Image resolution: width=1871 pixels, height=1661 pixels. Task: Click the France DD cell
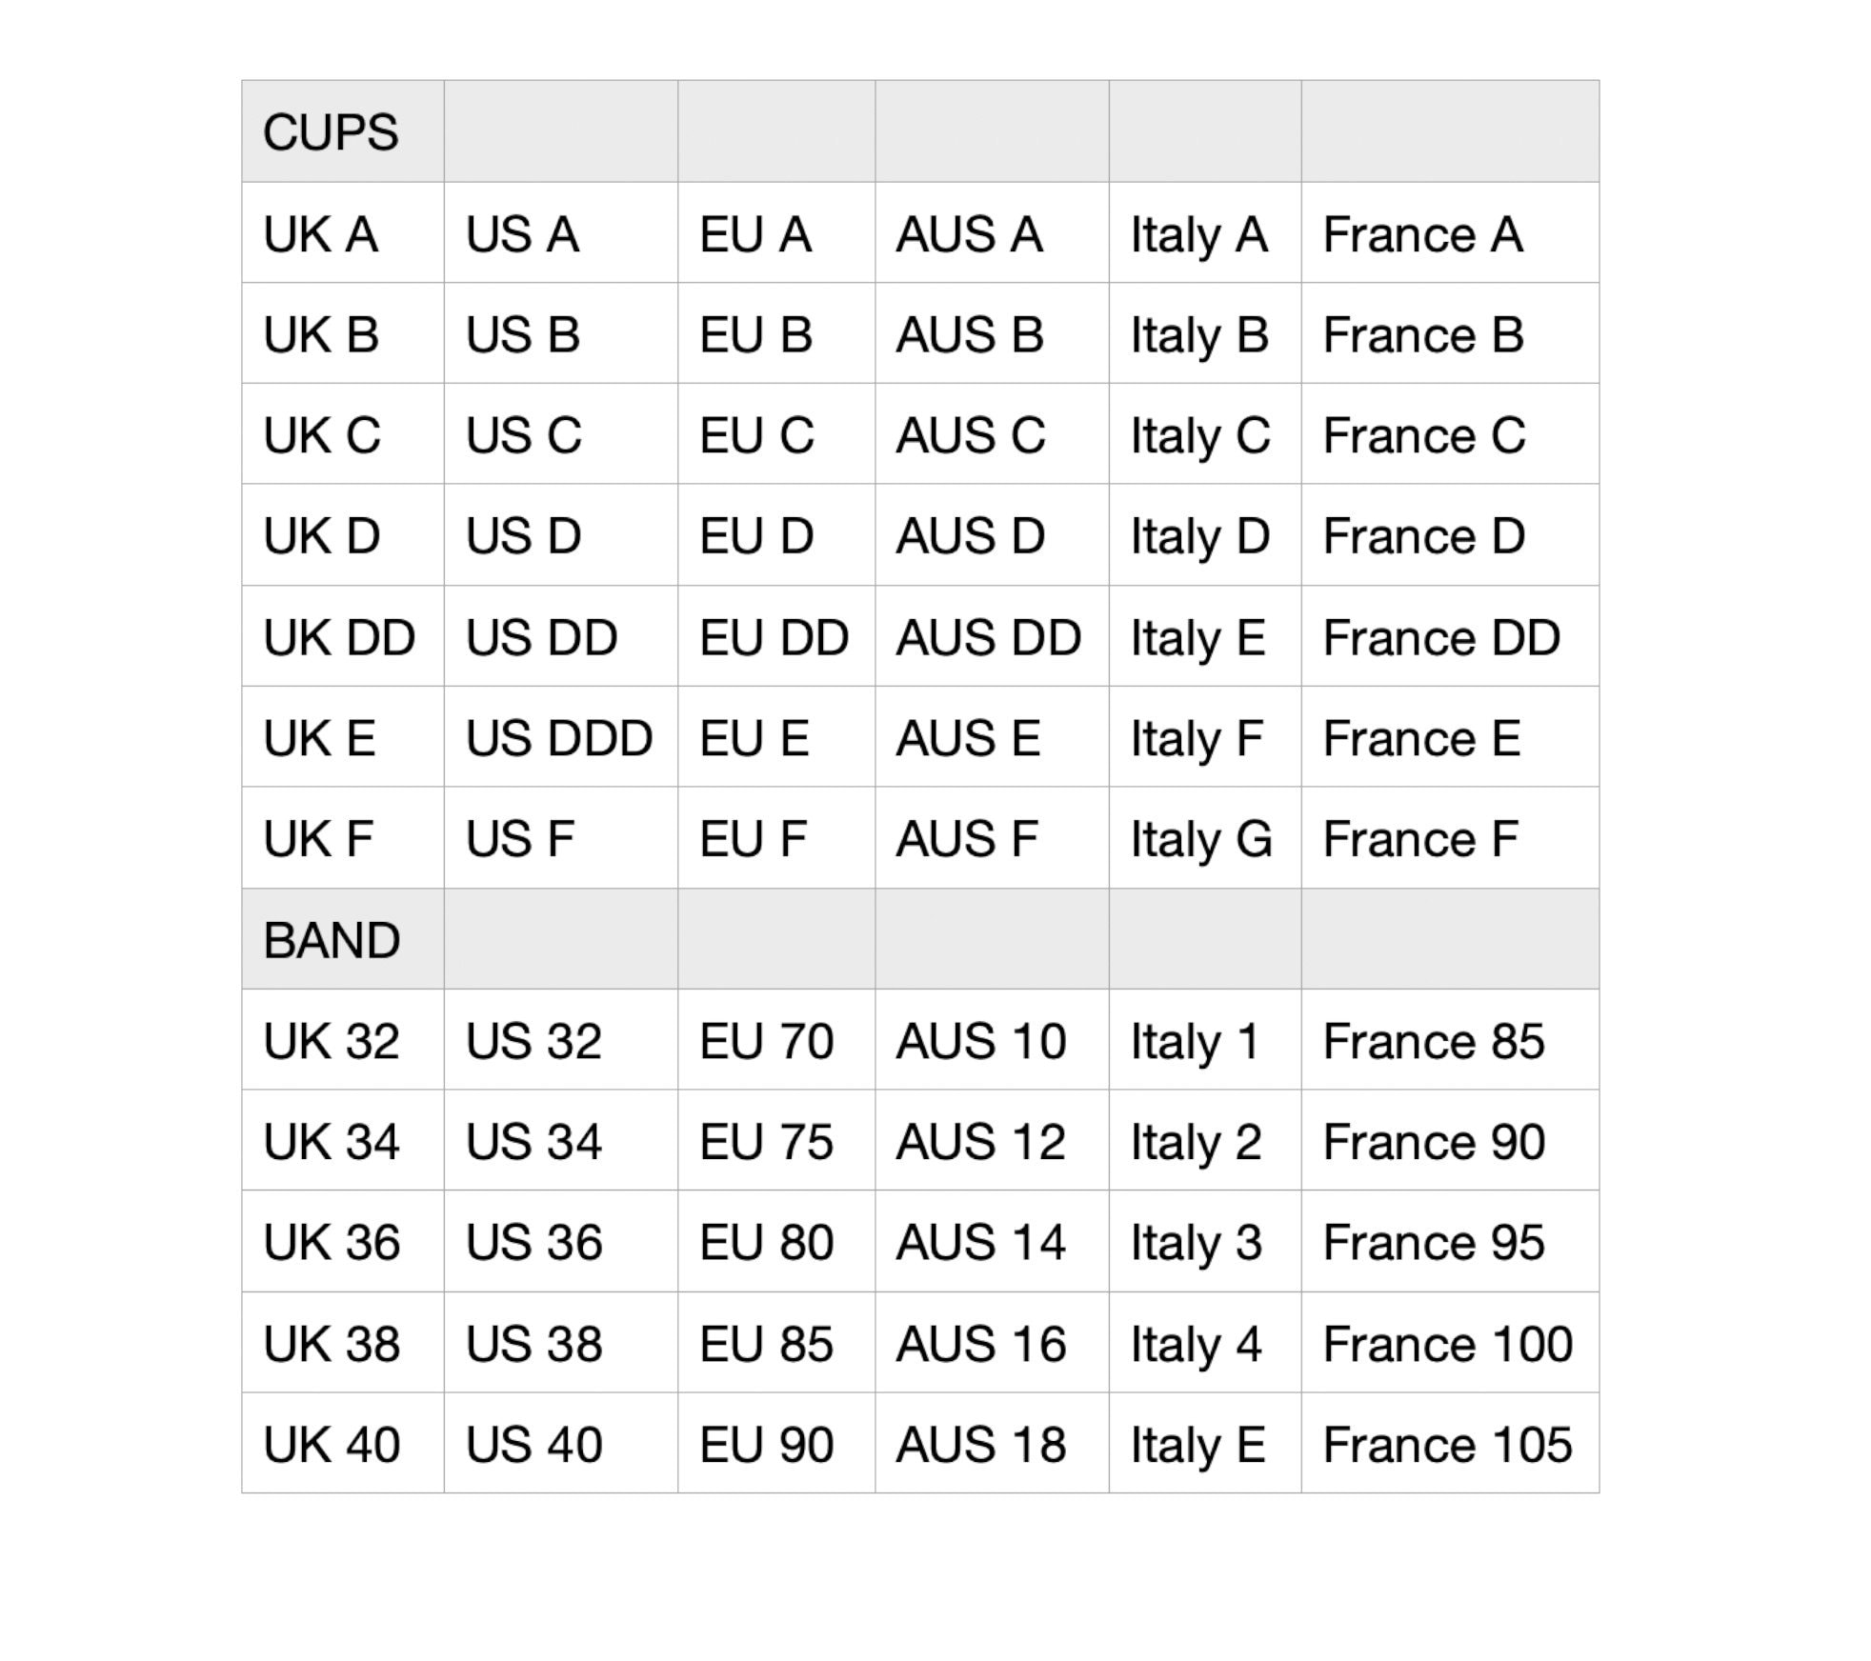pyautogui.click(x=1451, y=636)
